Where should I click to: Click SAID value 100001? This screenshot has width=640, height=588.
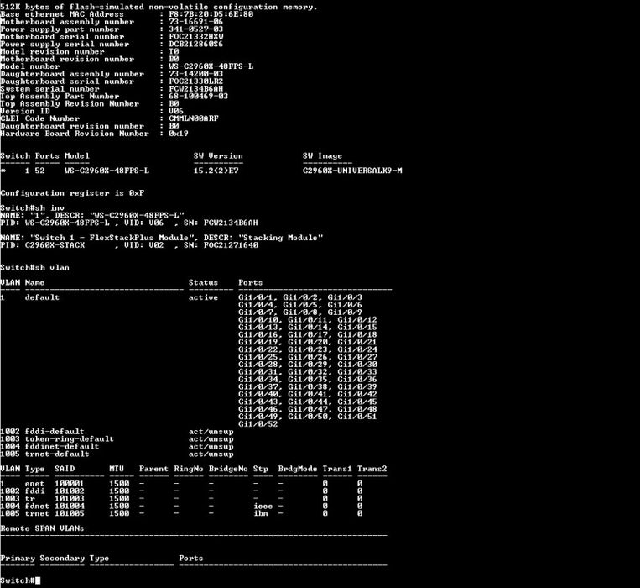point(70,484)
